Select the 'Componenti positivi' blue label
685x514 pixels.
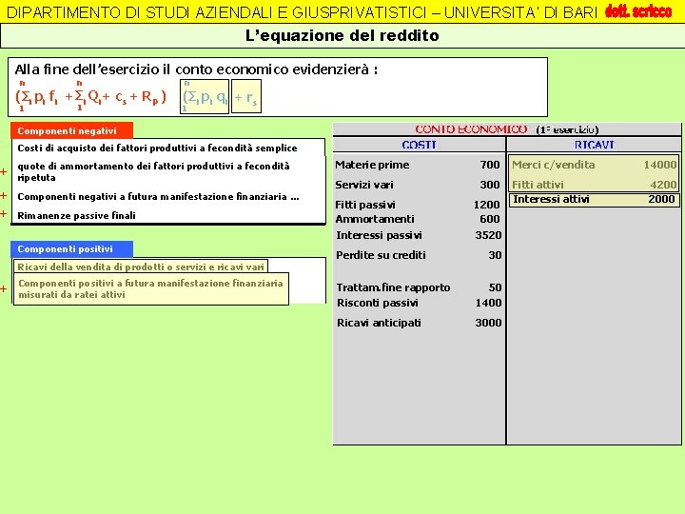point(71,248)
